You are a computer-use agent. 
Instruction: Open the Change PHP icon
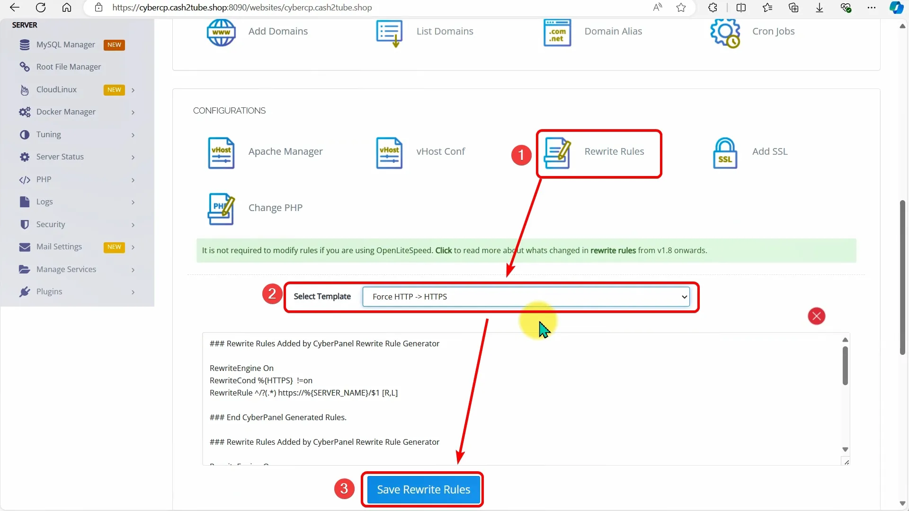(x=221, y=209)
